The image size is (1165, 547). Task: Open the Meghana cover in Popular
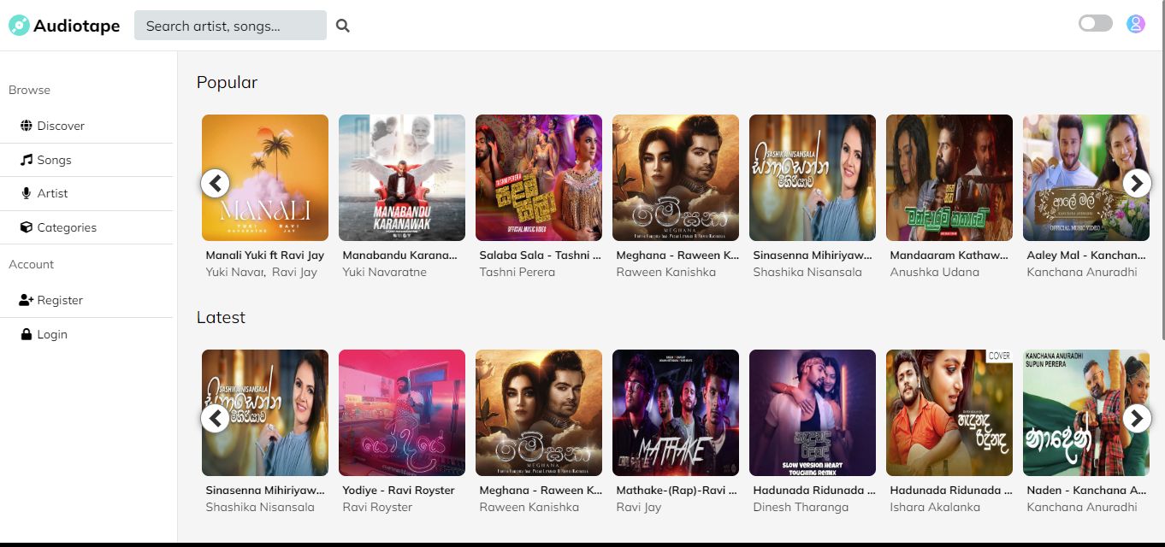(x=676, y=178)
